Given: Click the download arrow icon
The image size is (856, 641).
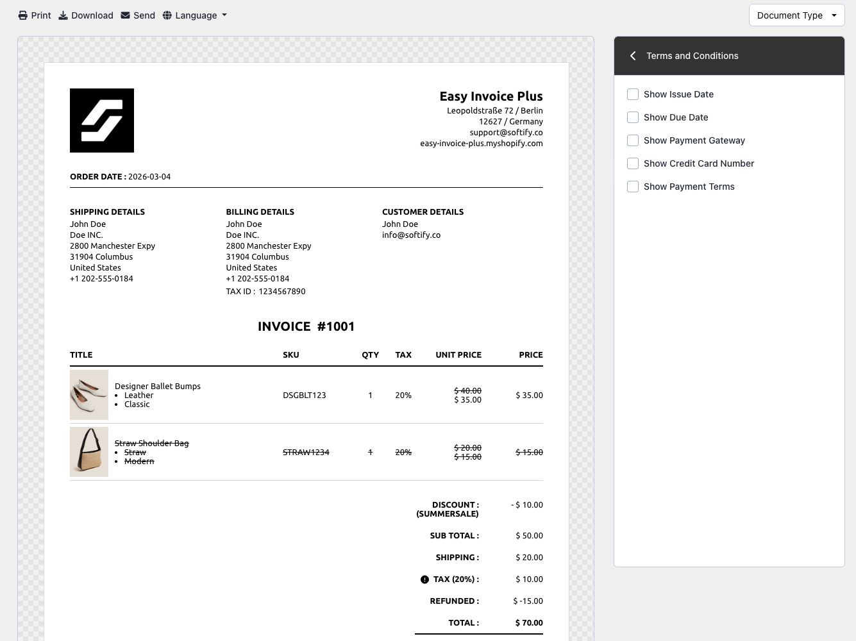Looking at the screenshot, I should [63, 15].
